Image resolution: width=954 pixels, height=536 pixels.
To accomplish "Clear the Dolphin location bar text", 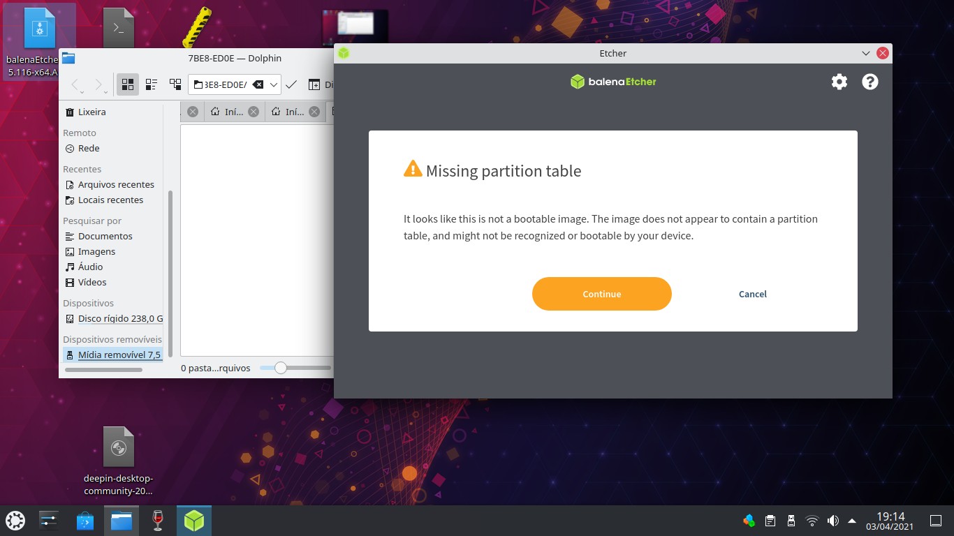I will click(258, 84).
